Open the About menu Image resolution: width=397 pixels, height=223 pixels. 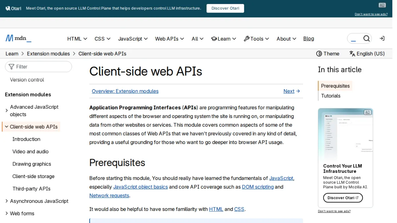287,39
